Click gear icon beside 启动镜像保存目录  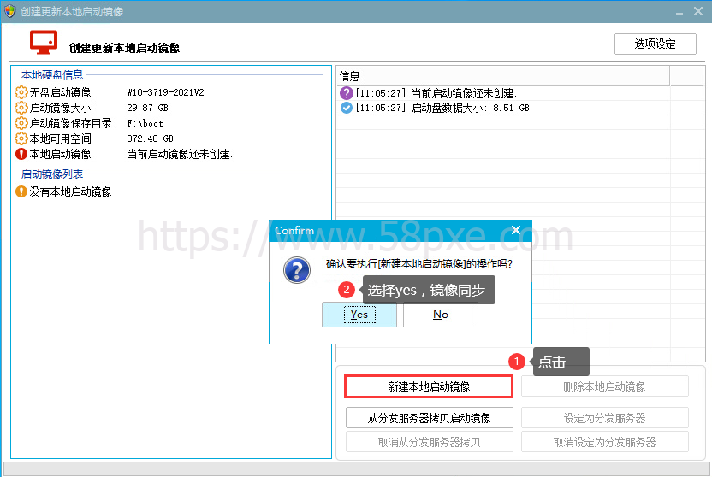pos(21,123)
